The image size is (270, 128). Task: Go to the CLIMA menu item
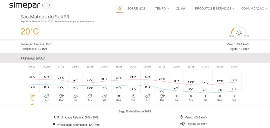click(180, 9)
